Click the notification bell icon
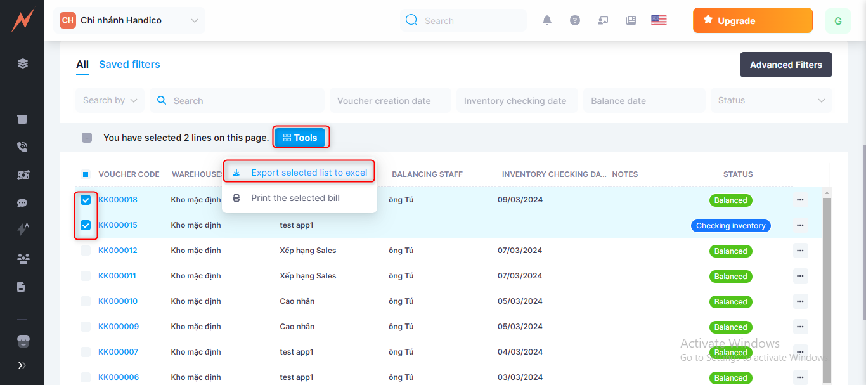866x385 pixels. [547, 20]
